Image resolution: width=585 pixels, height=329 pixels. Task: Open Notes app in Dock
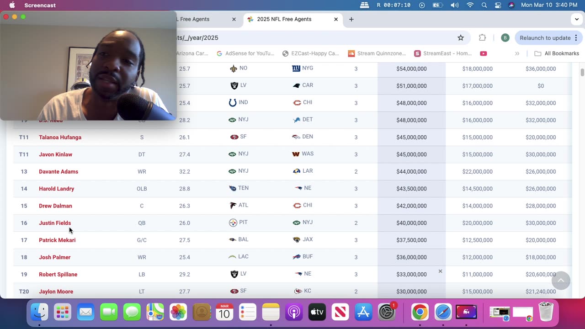pyautogui.click(x=271, y=312)
